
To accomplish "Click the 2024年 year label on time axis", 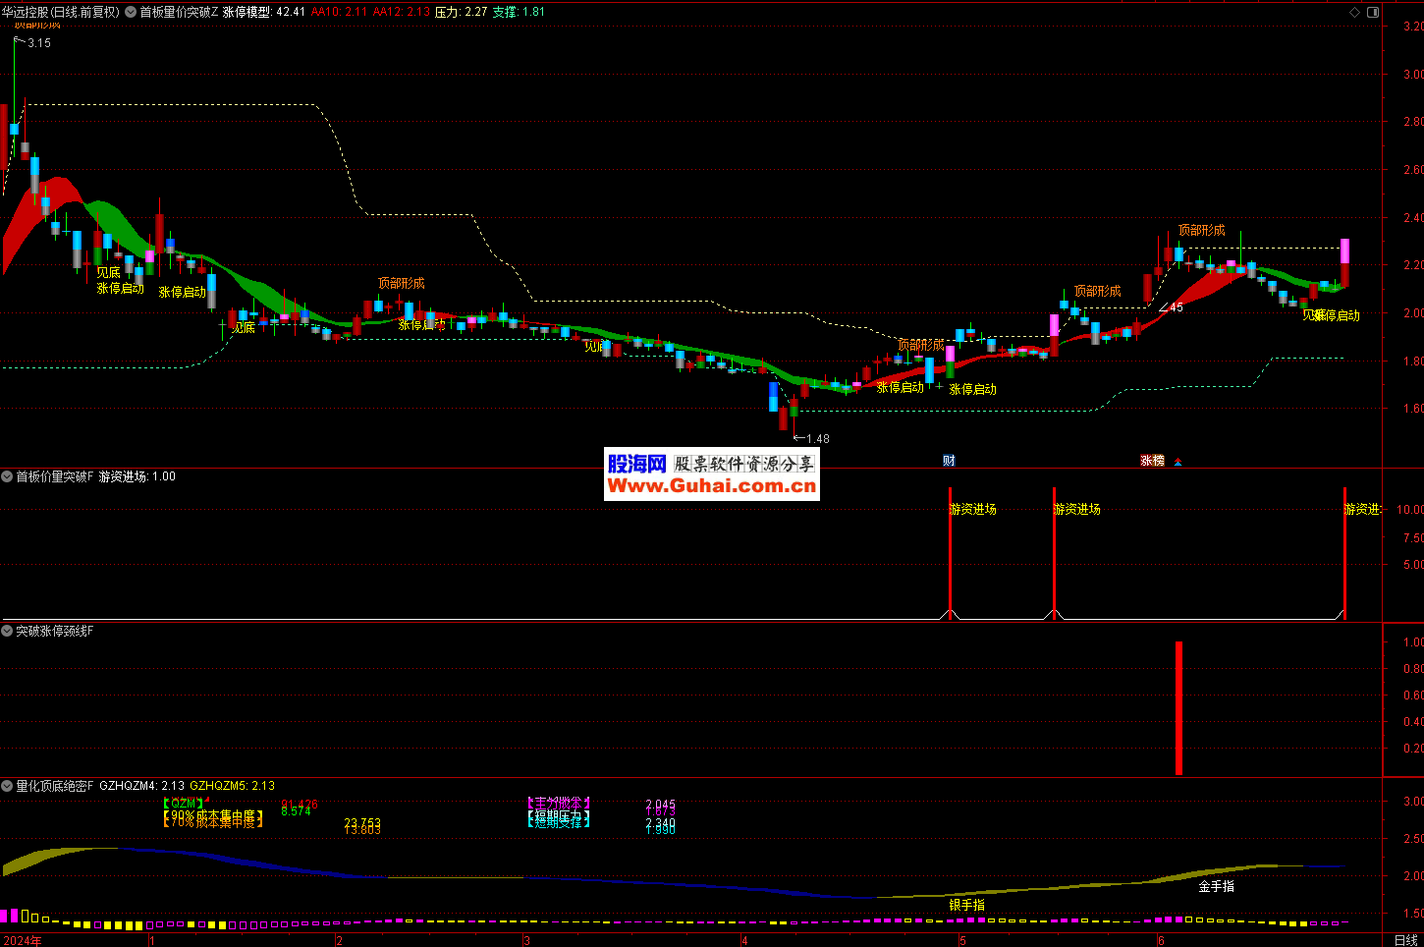I will [x=23, y=940].
